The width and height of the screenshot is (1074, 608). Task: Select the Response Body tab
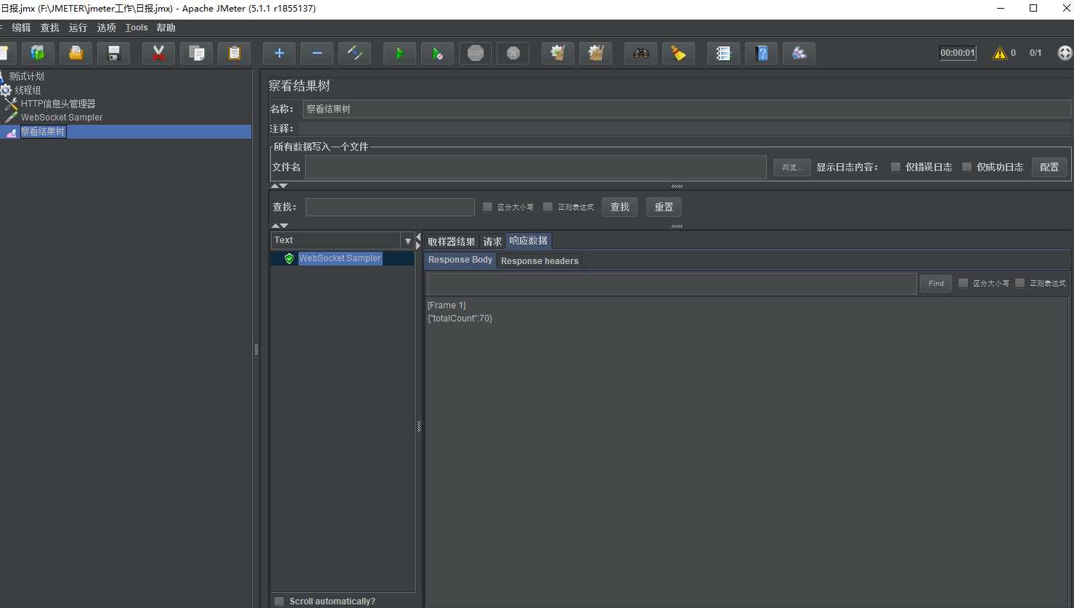tap(460, 260)
